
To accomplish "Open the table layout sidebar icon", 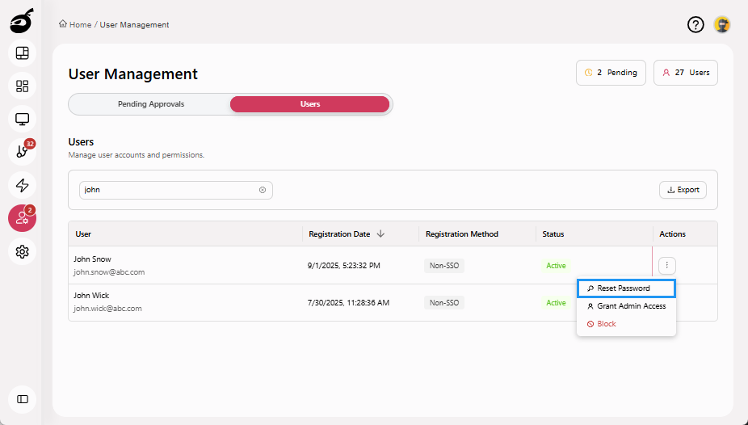I will tap(23, 53).
